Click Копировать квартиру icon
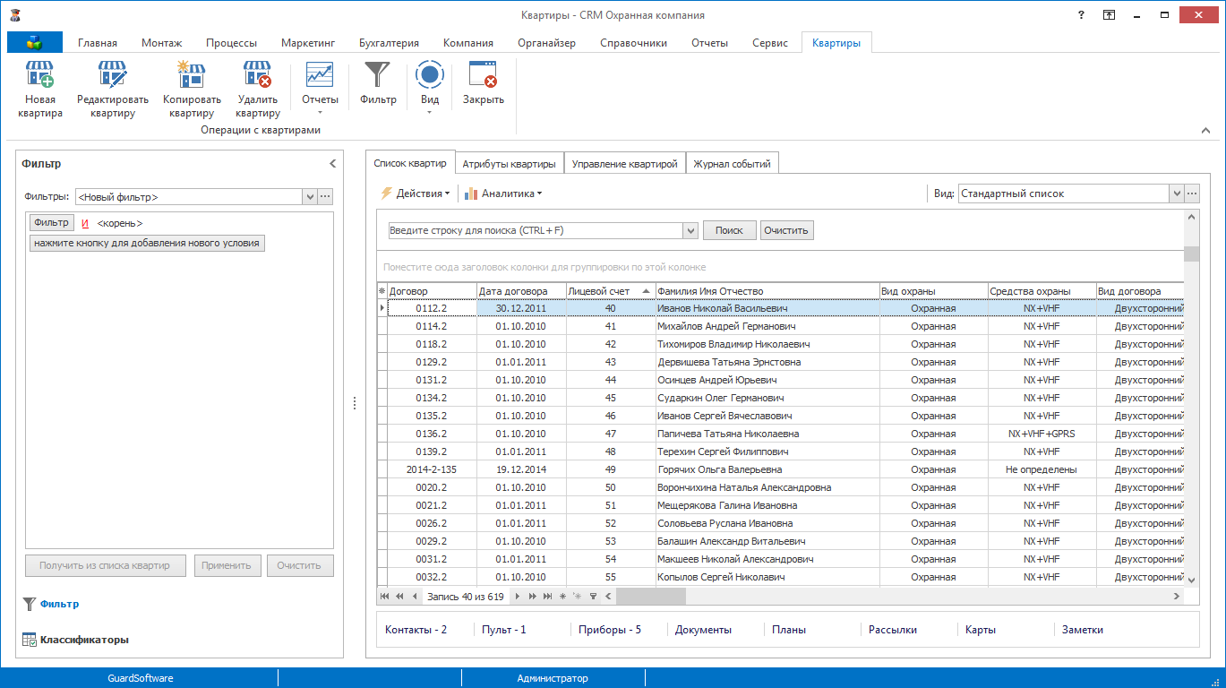 192,74
